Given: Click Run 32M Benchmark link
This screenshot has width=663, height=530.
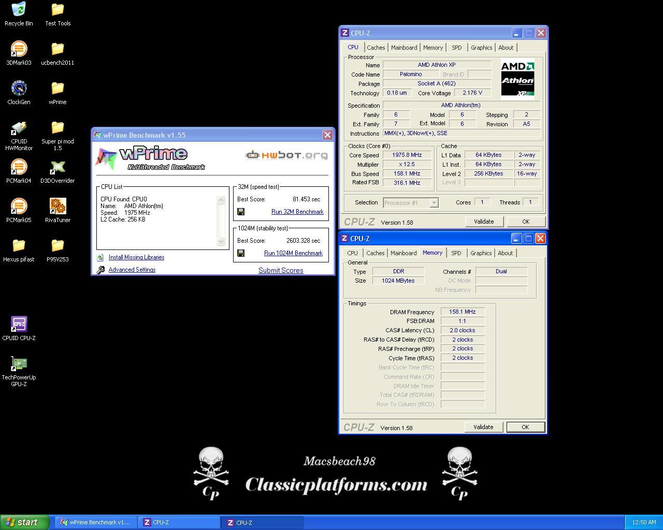Looking at the screenshot, I should click(x=297, y=212).
